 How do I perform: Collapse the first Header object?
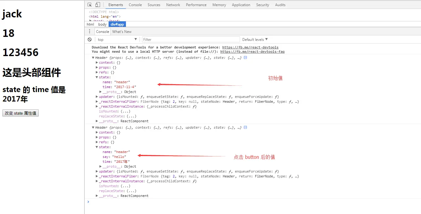[x=93, y=58]
